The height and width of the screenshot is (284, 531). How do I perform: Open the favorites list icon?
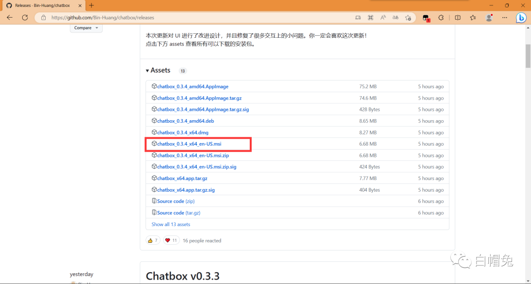coord(473,18)
